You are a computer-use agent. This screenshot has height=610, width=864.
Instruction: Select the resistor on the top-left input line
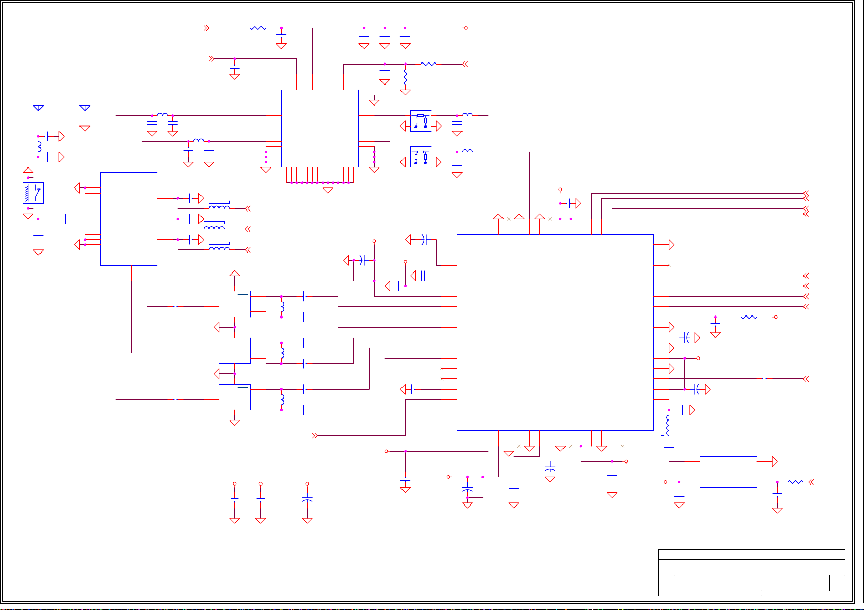coord(258,28)
